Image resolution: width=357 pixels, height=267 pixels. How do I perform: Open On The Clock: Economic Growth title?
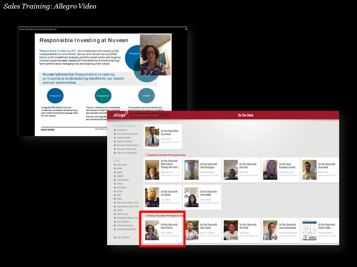click(287, 166)
